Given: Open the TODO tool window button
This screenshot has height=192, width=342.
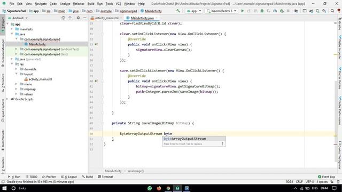Looking at the screenshot, I should tap(32, 177).
